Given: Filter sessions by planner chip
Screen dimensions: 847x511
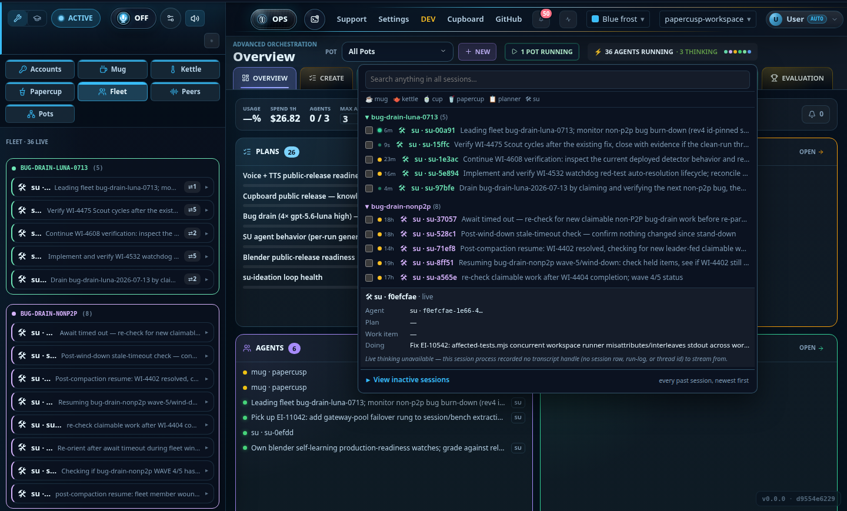Looking at the screenshot, I should point(505,99).
